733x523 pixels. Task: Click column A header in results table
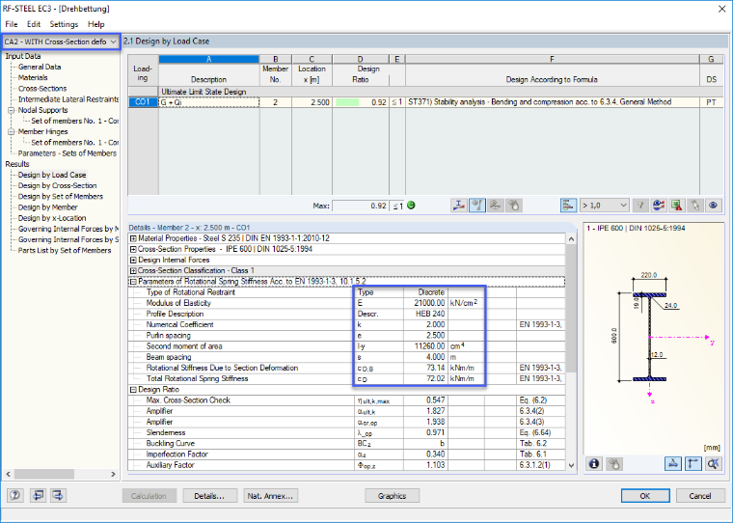coord(209,60)
